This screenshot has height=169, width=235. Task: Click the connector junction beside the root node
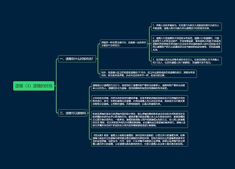pyautogui.click(x=55, y=86)
